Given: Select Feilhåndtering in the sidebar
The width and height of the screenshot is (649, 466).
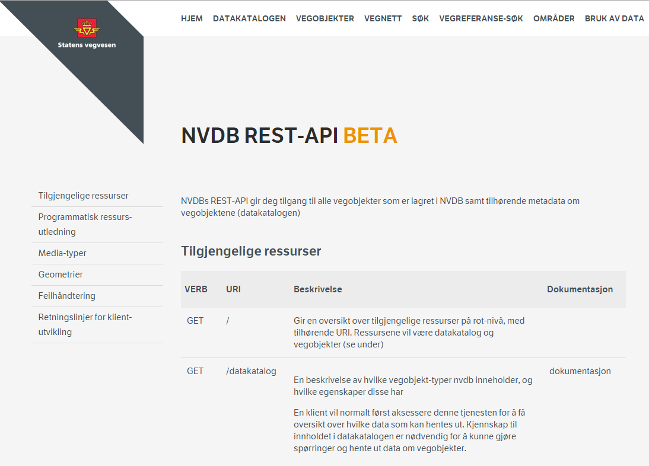Looking at the screenshot, I should 66,296.
